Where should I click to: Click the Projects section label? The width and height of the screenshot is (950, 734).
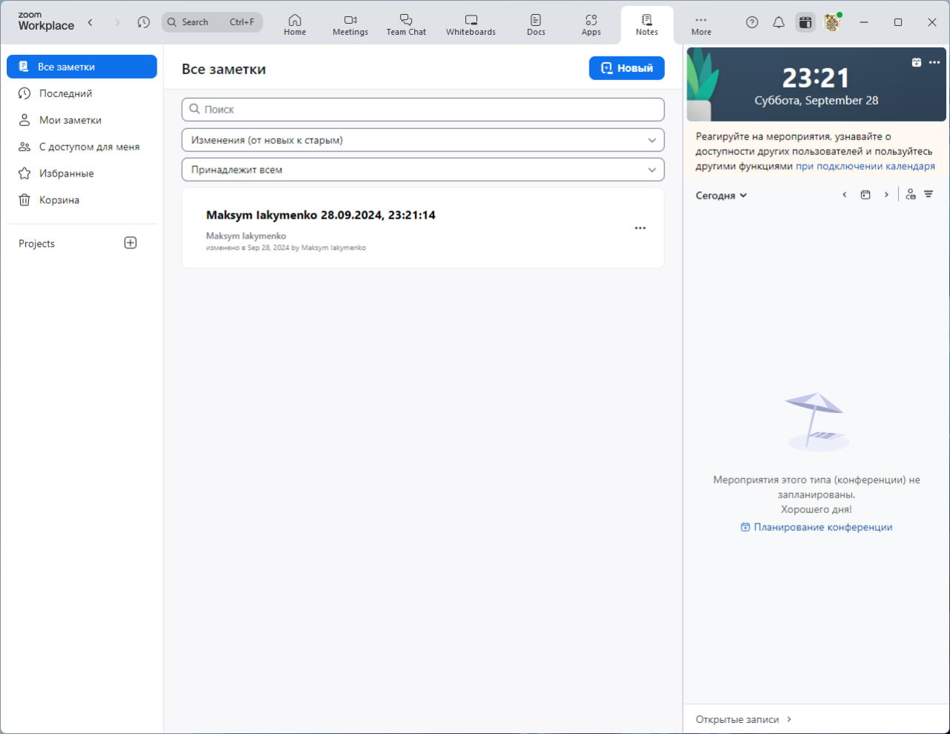36,243
